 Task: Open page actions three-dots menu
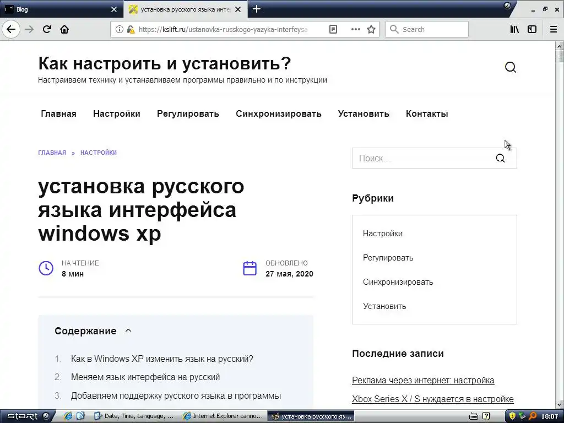[x=355, y=29]
